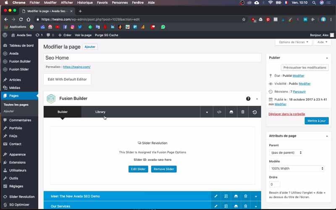The height and width of the screenshot is (210, 336).
Task: Focus the Seo Home title field
Action: [152, 58]
